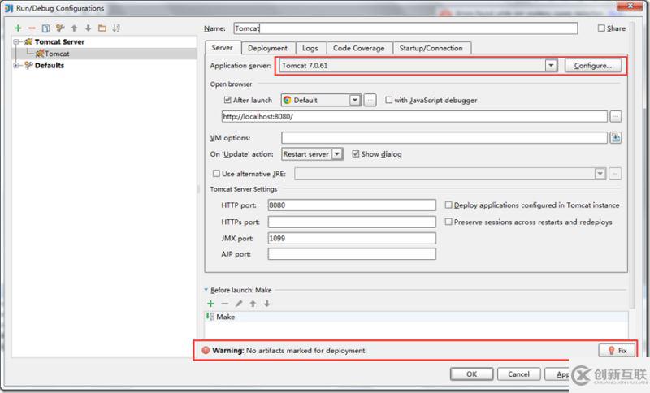This screenshot has height=393, width=650.
Task: Remove configuration with red minus icon
Action: [x=32, y=28]
